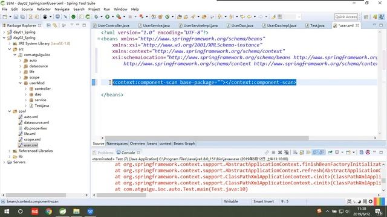Click the Boot Dashboard green circle icon
This screenshot has width=387, height=217.
[x=73, y=17]
